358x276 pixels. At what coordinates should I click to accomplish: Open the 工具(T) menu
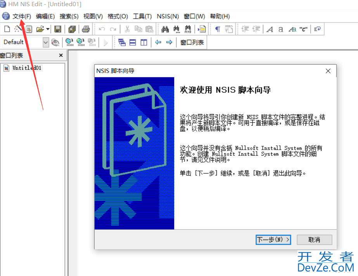click(x=142, y=16)
